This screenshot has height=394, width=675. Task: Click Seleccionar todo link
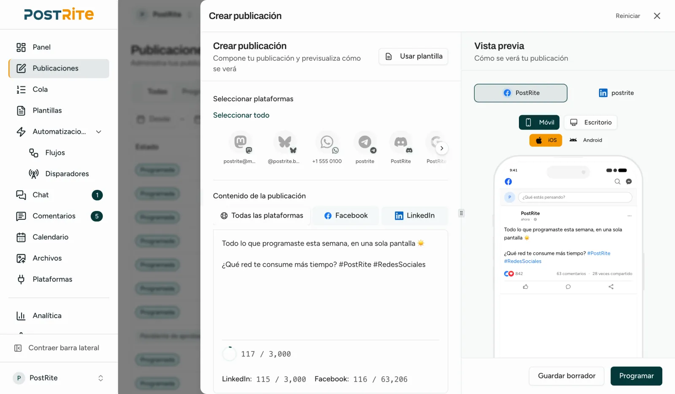click(241, 115)
